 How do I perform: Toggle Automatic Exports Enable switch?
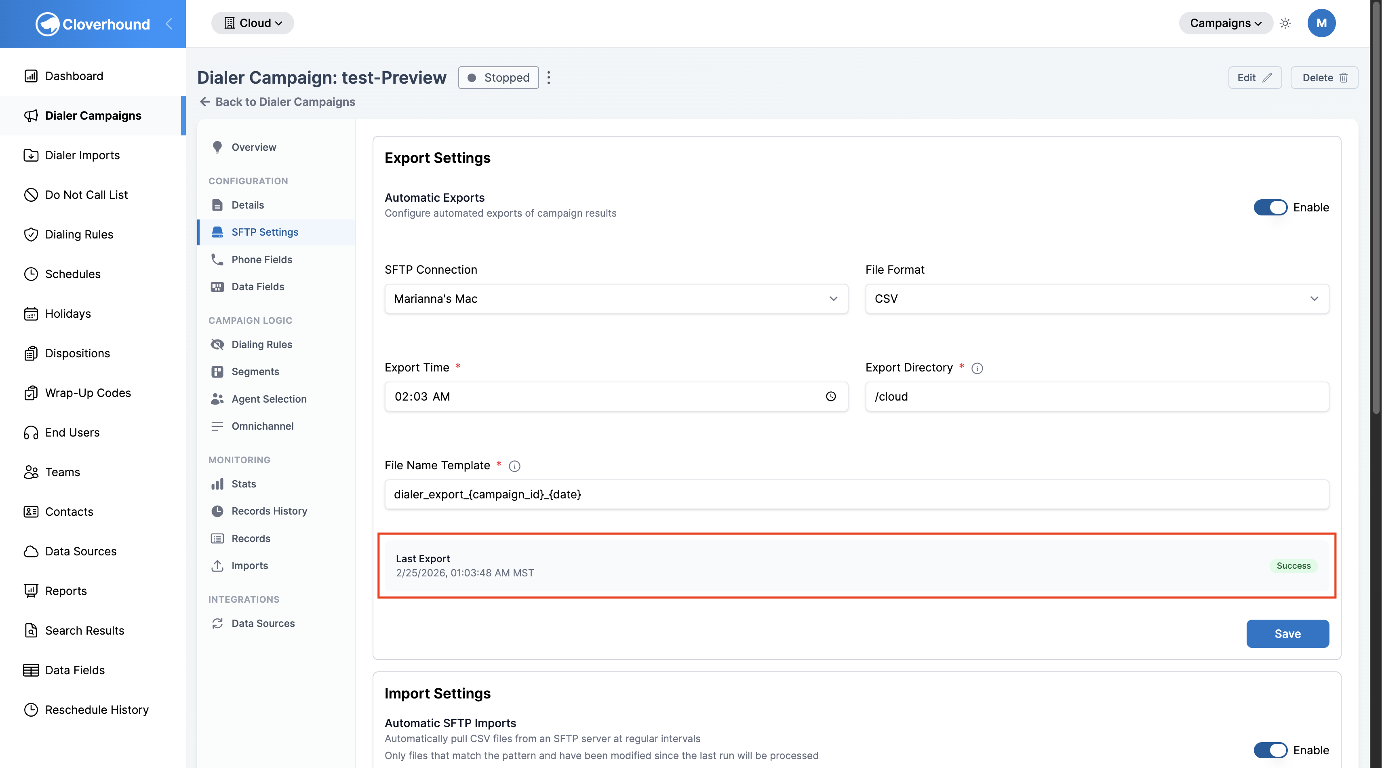(1270, 207)
